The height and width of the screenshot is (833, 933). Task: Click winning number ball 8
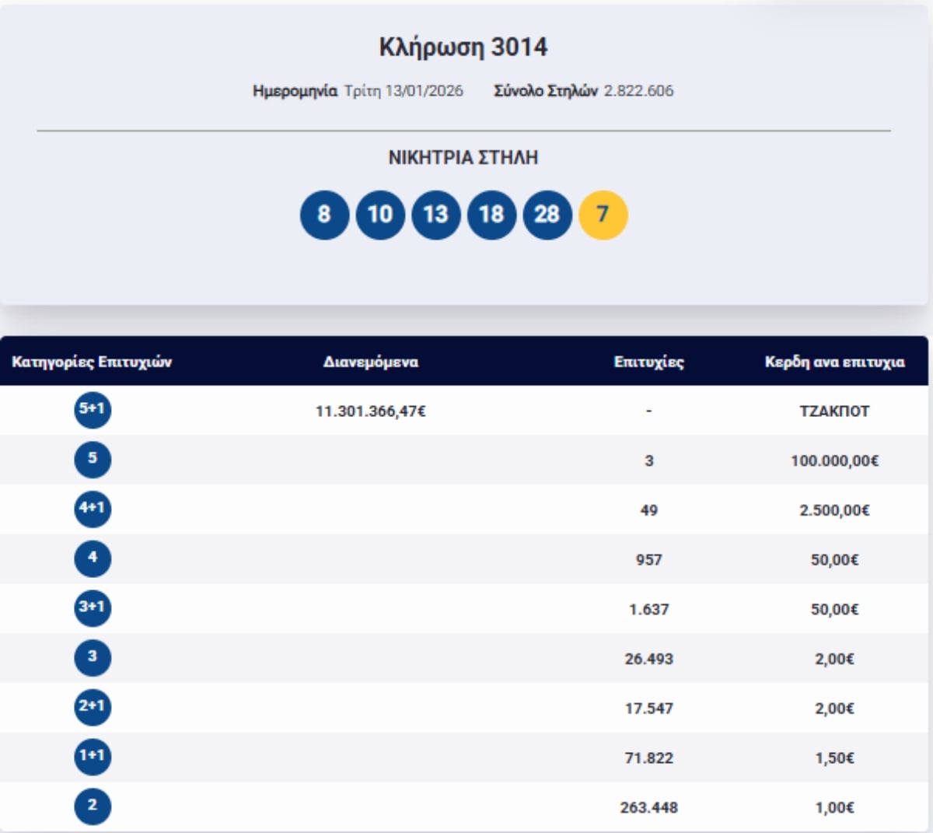click(x=324, y=215)
